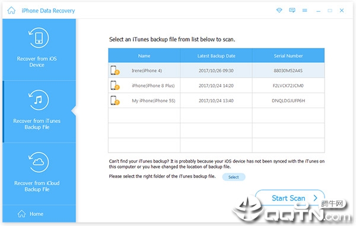Open the hamburger menu icon
The height and width of the screenshot is (226, 356).
pyautogui.click(x=305, y=11)
